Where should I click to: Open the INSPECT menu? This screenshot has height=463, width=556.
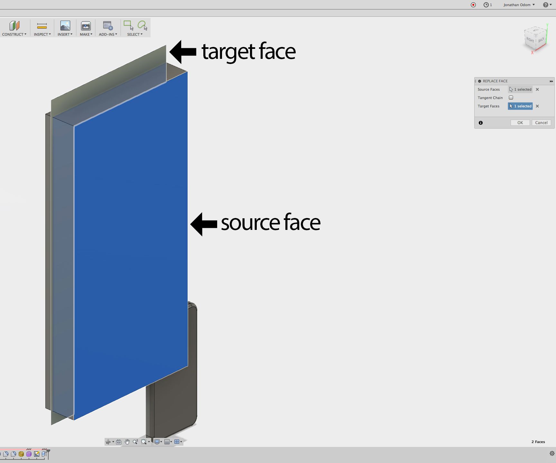click(x=42, y=28)
